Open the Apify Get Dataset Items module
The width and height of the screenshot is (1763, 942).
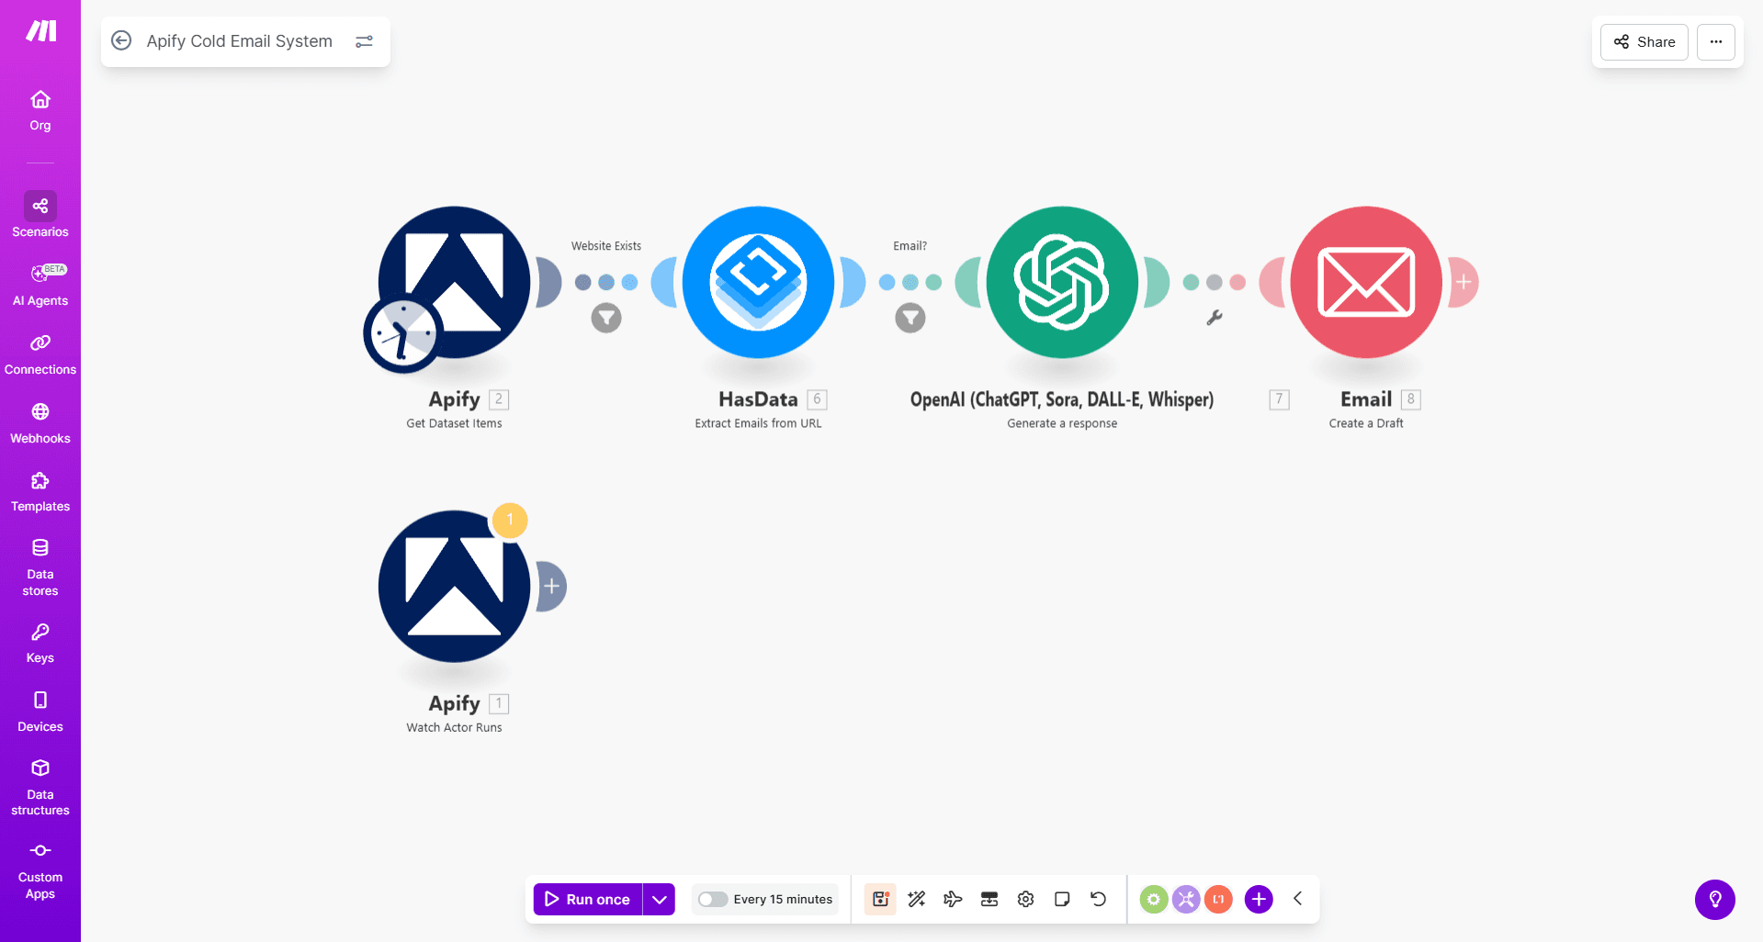[x=455, y=282]
